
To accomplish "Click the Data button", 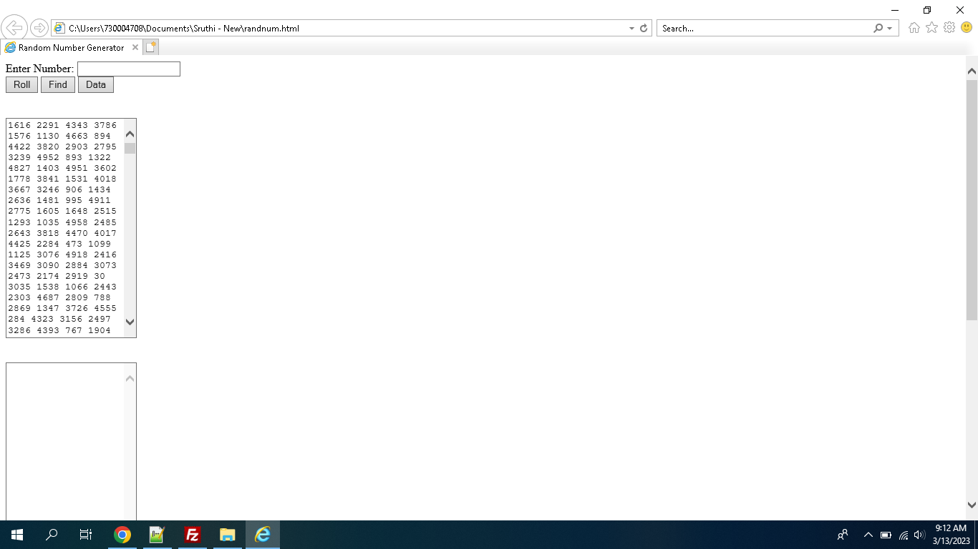I will (x=95, y=84).
